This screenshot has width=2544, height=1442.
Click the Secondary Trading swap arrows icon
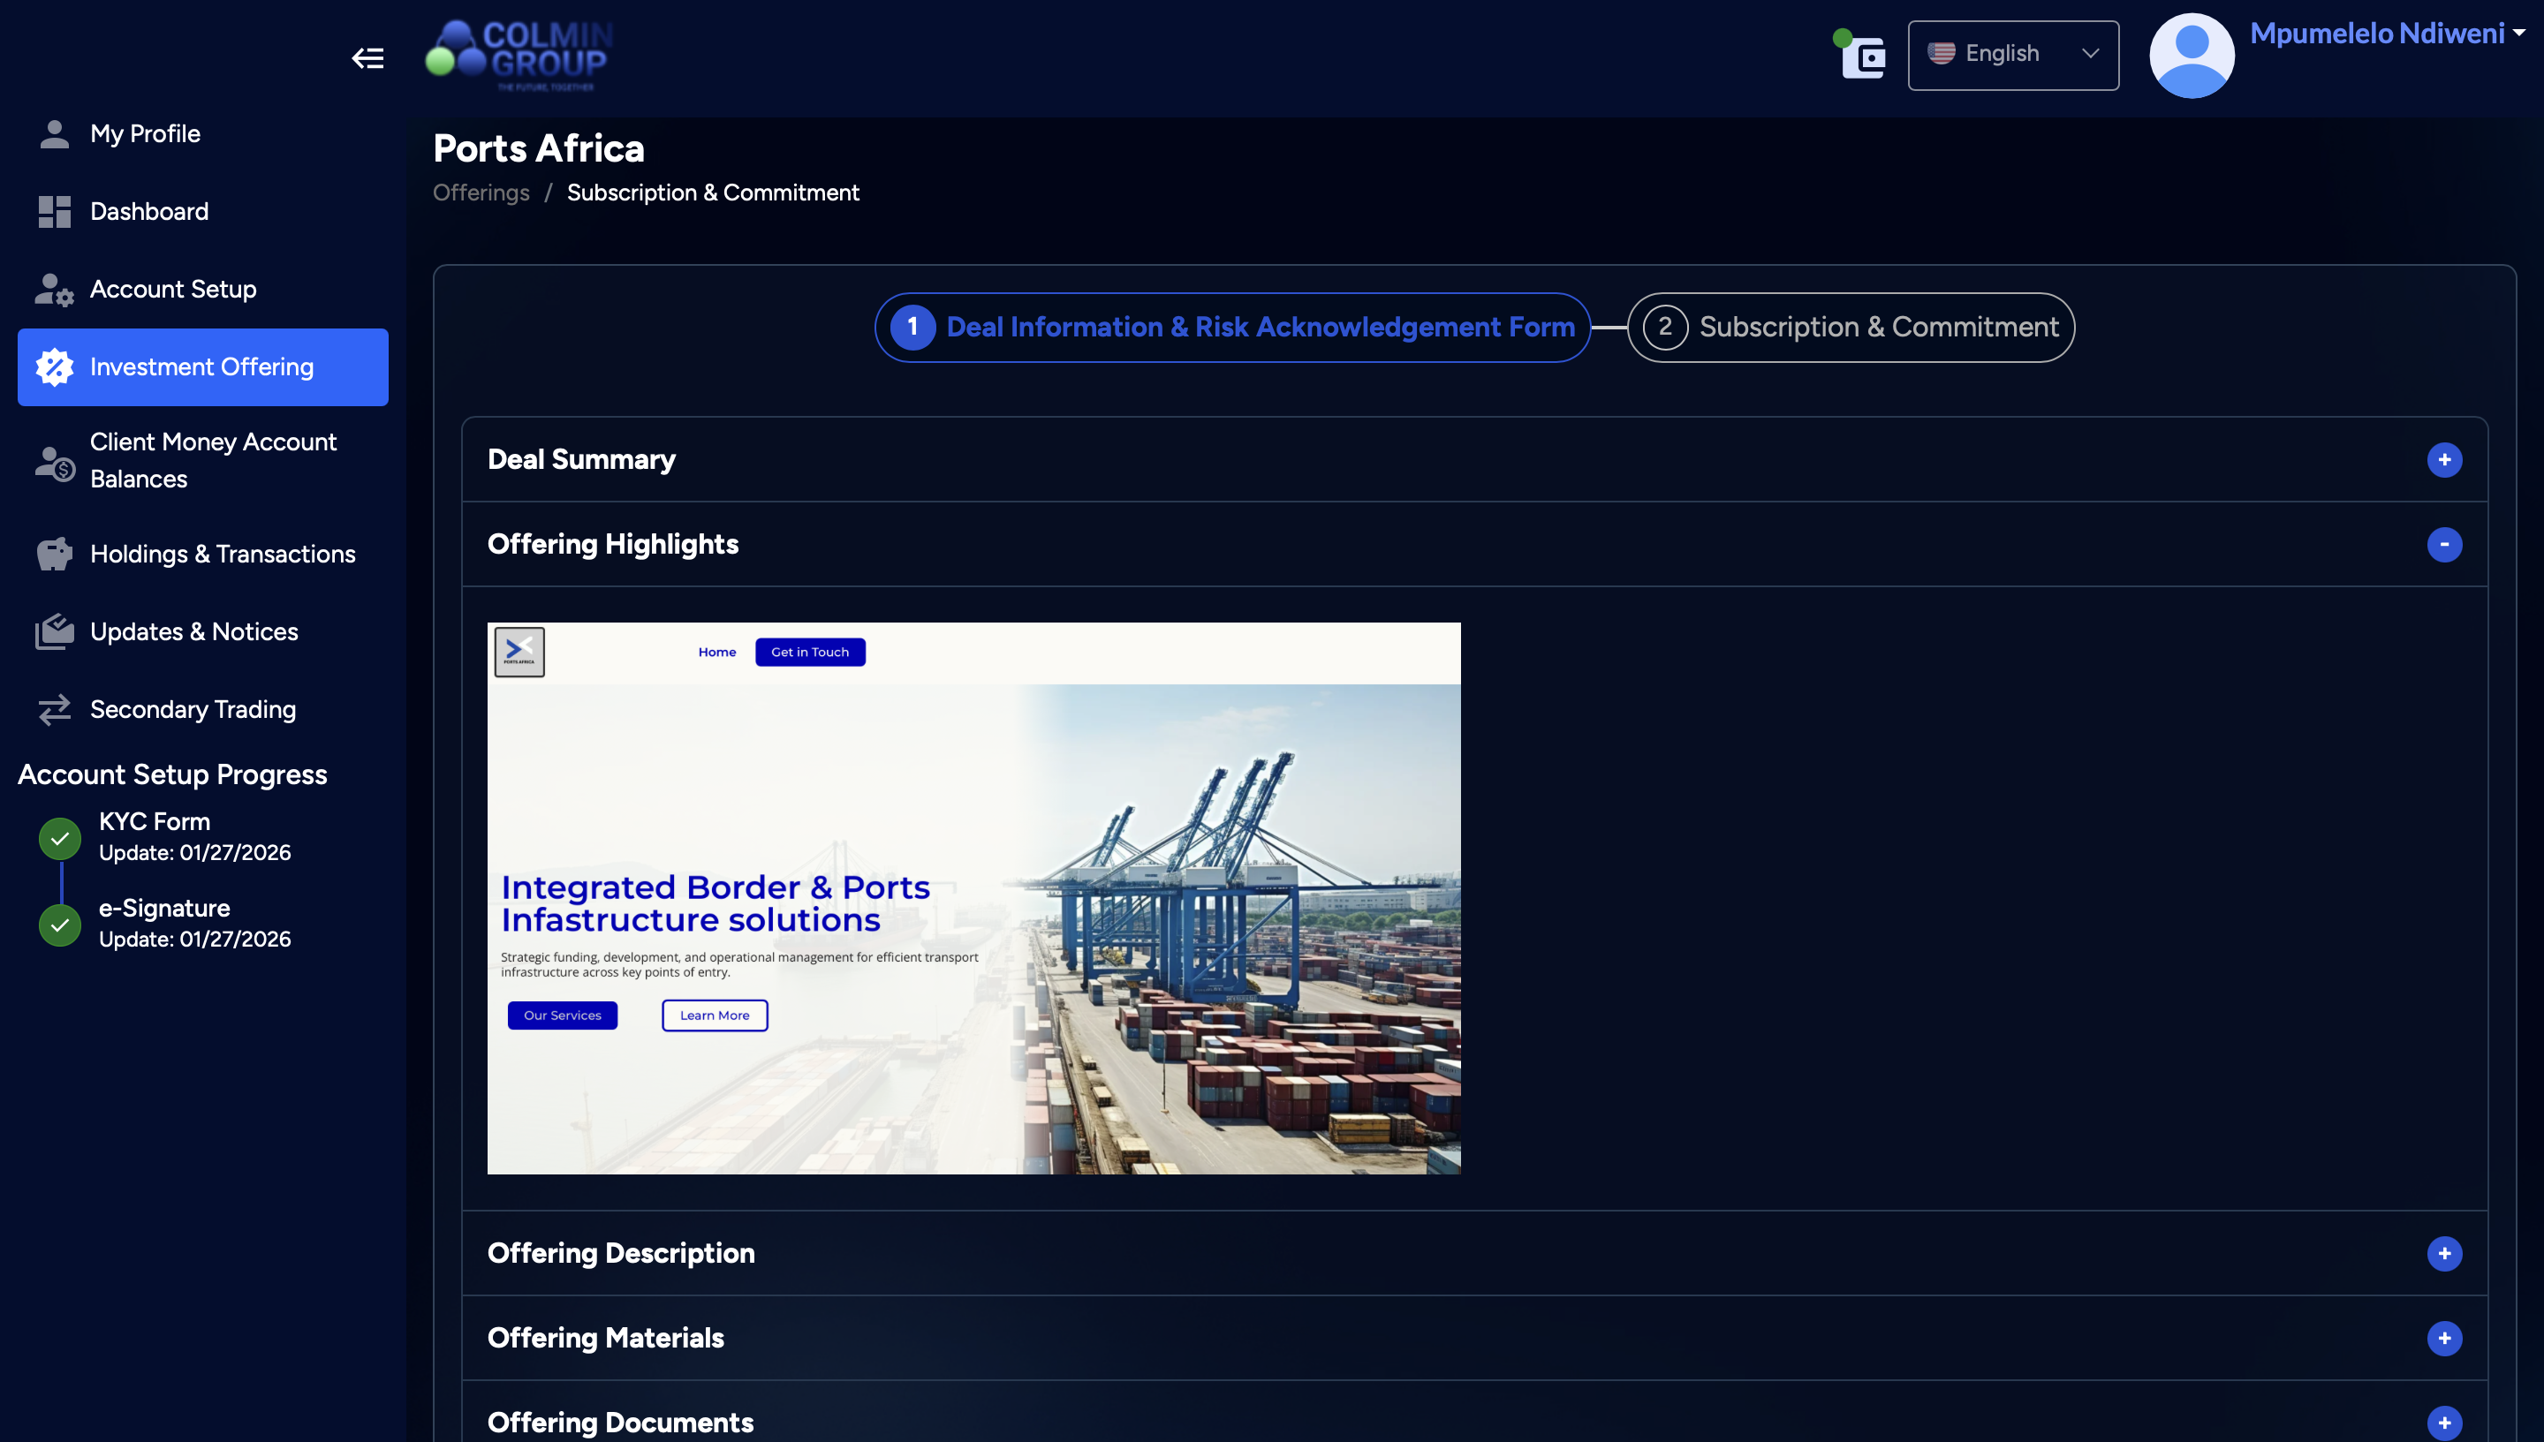click(x=55, y=710)
